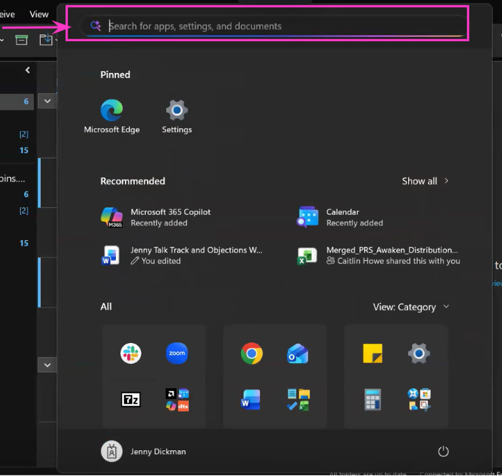The width and height of the screenshot is (502, 476).
Task: Open Jenny Dickman's account menu
Action: click(143, 452)
